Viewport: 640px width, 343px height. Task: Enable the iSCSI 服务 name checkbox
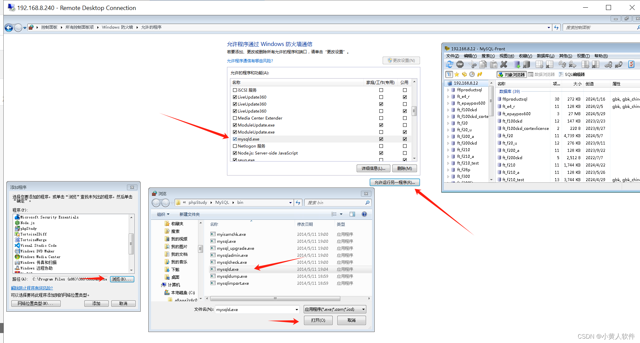tap(235, 90)
